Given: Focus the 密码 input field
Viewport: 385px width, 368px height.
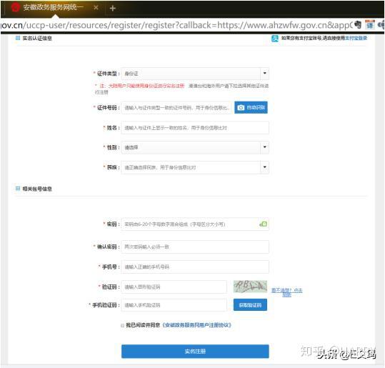Looking at the screenshot, I should click(x=195, y=224).
